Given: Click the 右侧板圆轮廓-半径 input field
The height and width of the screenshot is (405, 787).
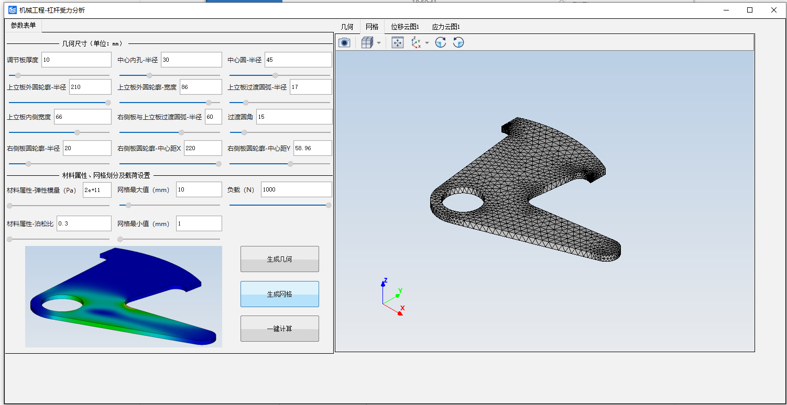Looking at the screenshot, I should [x=87, y=148].
